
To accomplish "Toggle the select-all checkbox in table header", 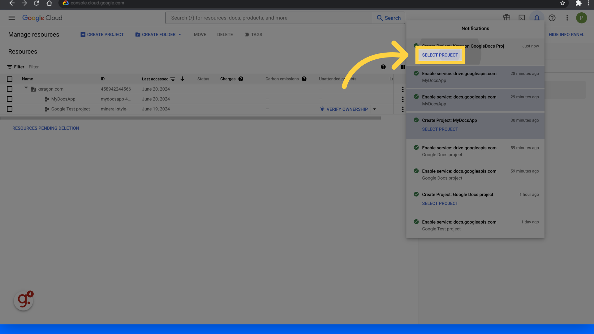I will tap(10, 79).
